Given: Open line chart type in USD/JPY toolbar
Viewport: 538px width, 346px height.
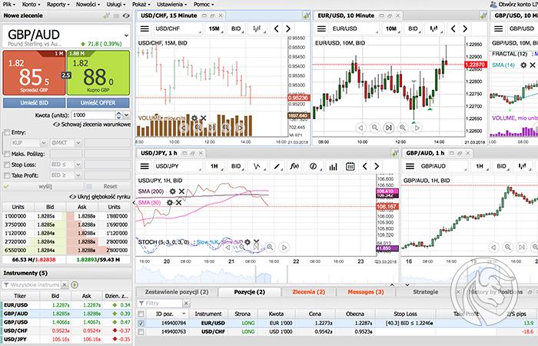Looking at the screenshot, I should (257, 167).
